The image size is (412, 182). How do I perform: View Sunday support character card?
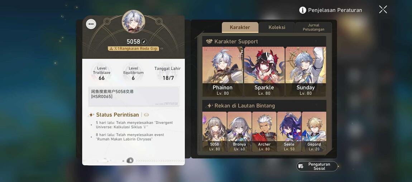coord(306,71)
